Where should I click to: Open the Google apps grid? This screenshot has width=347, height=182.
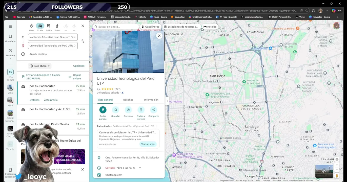click(x=328, y=26)
